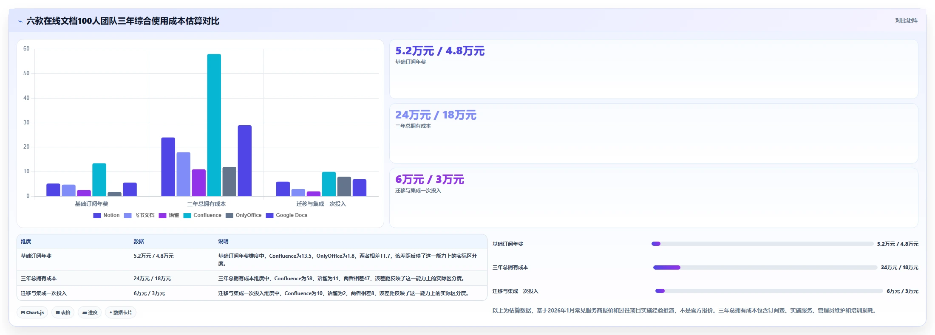Click the description mentioning Confluence为10
The width and height of the screenshot is (935, 335).
tap(344, 293)
